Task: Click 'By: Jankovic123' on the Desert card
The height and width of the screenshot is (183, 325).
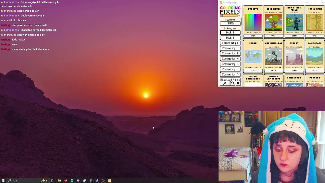Action: coord(294,47)
